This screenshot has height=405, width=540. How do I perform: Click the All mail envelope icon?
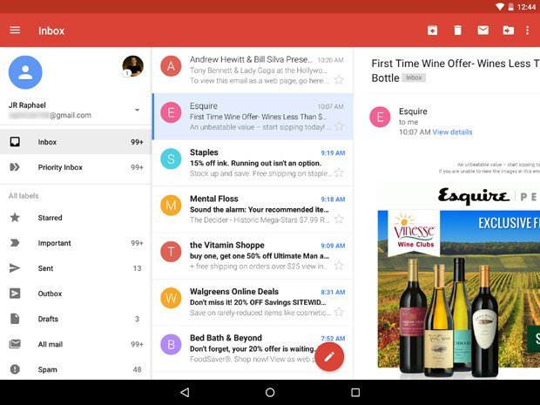coord(15,344)
